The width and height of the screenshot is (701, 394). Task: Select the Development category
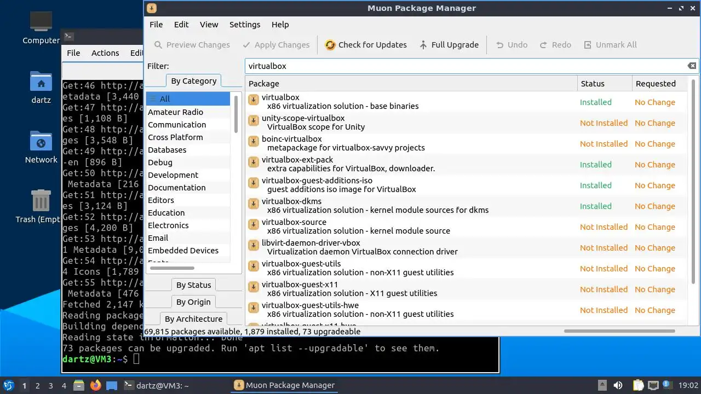coord(188,175)
